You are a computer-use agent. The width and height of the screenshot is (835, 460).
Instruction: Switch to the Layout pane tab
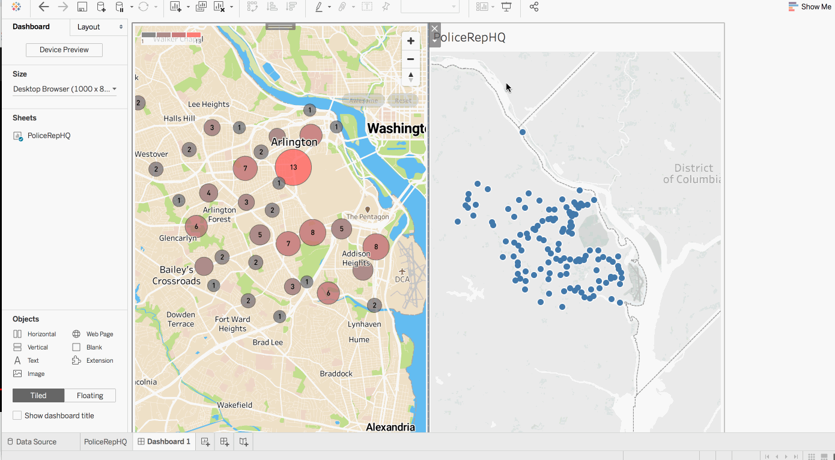(x=89, y=27)
